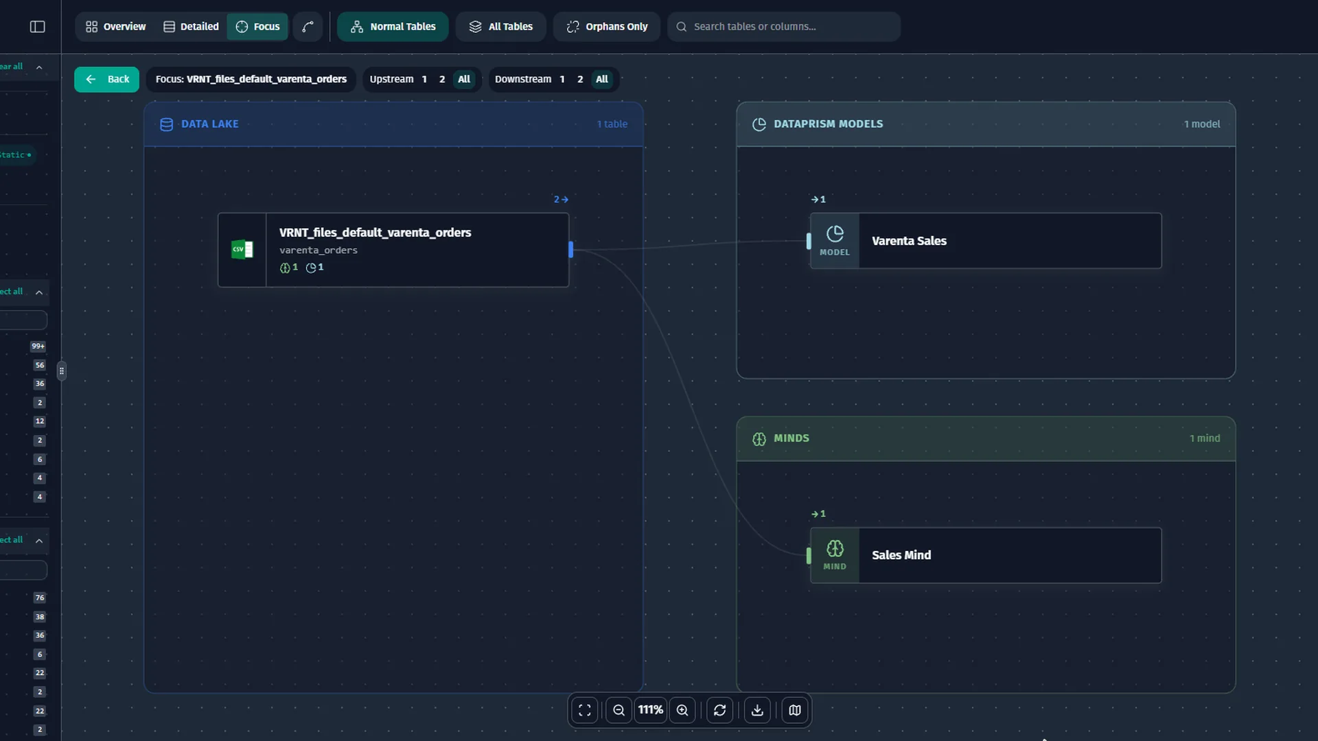Enable All Tables filter
The height and width of the screenshot is (741, 1318).
click(x=500, y=27)
